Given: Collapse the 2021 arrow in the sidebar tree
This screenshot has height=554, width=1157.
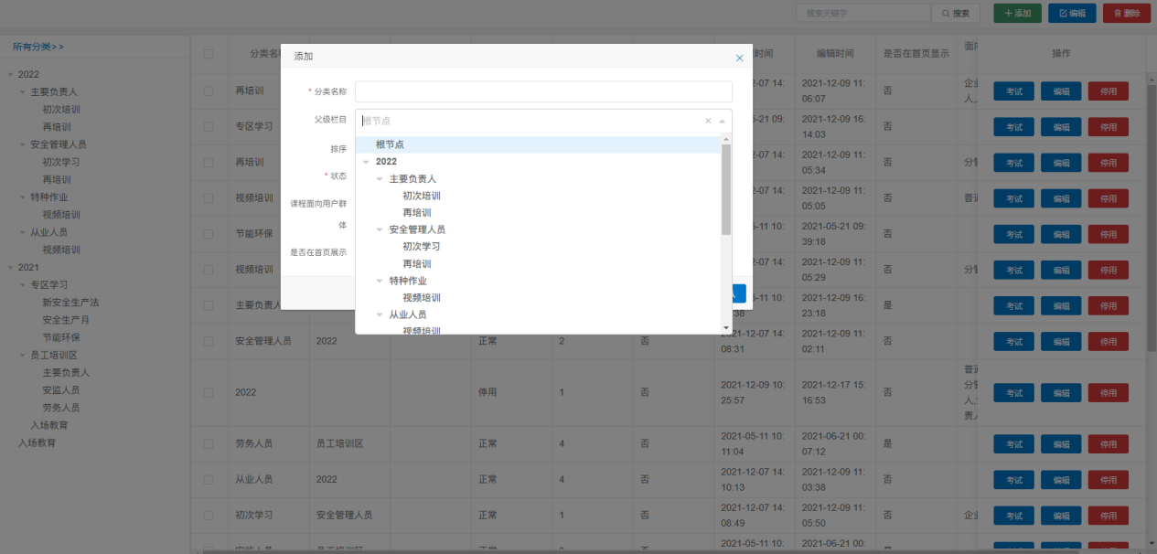Looking at the screenshot, I should (x=10, y=268).
